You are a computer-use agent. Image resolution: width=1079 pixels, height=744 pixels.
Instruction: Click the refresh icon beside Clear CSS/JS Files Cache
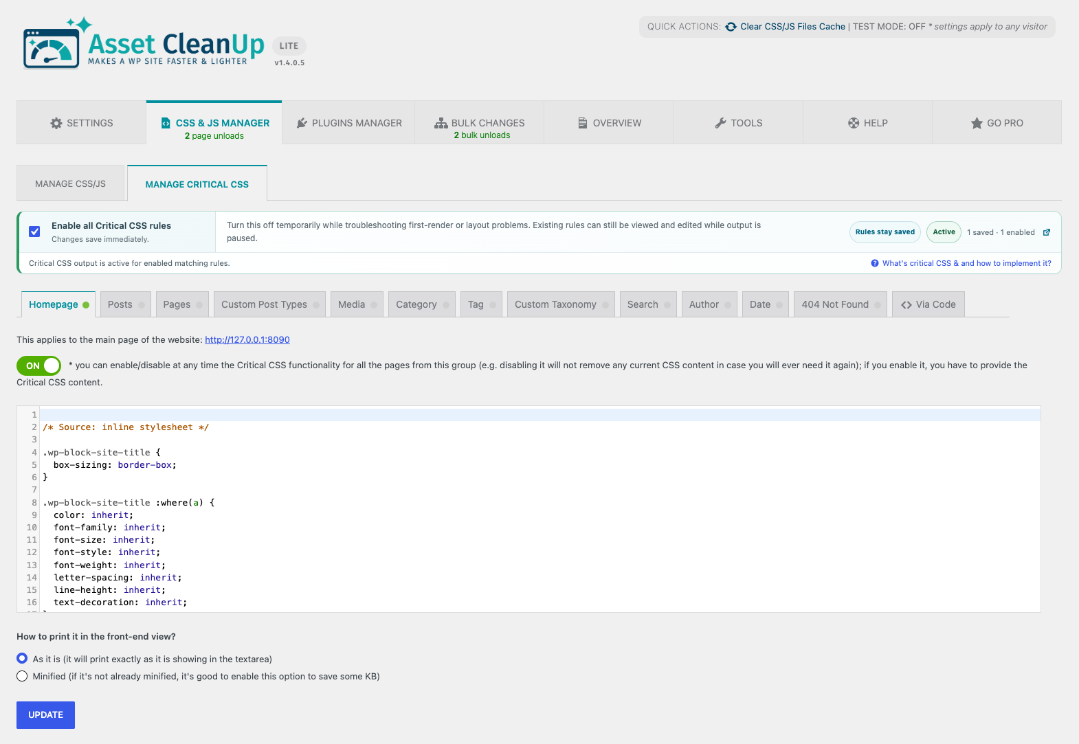(731, 27)
